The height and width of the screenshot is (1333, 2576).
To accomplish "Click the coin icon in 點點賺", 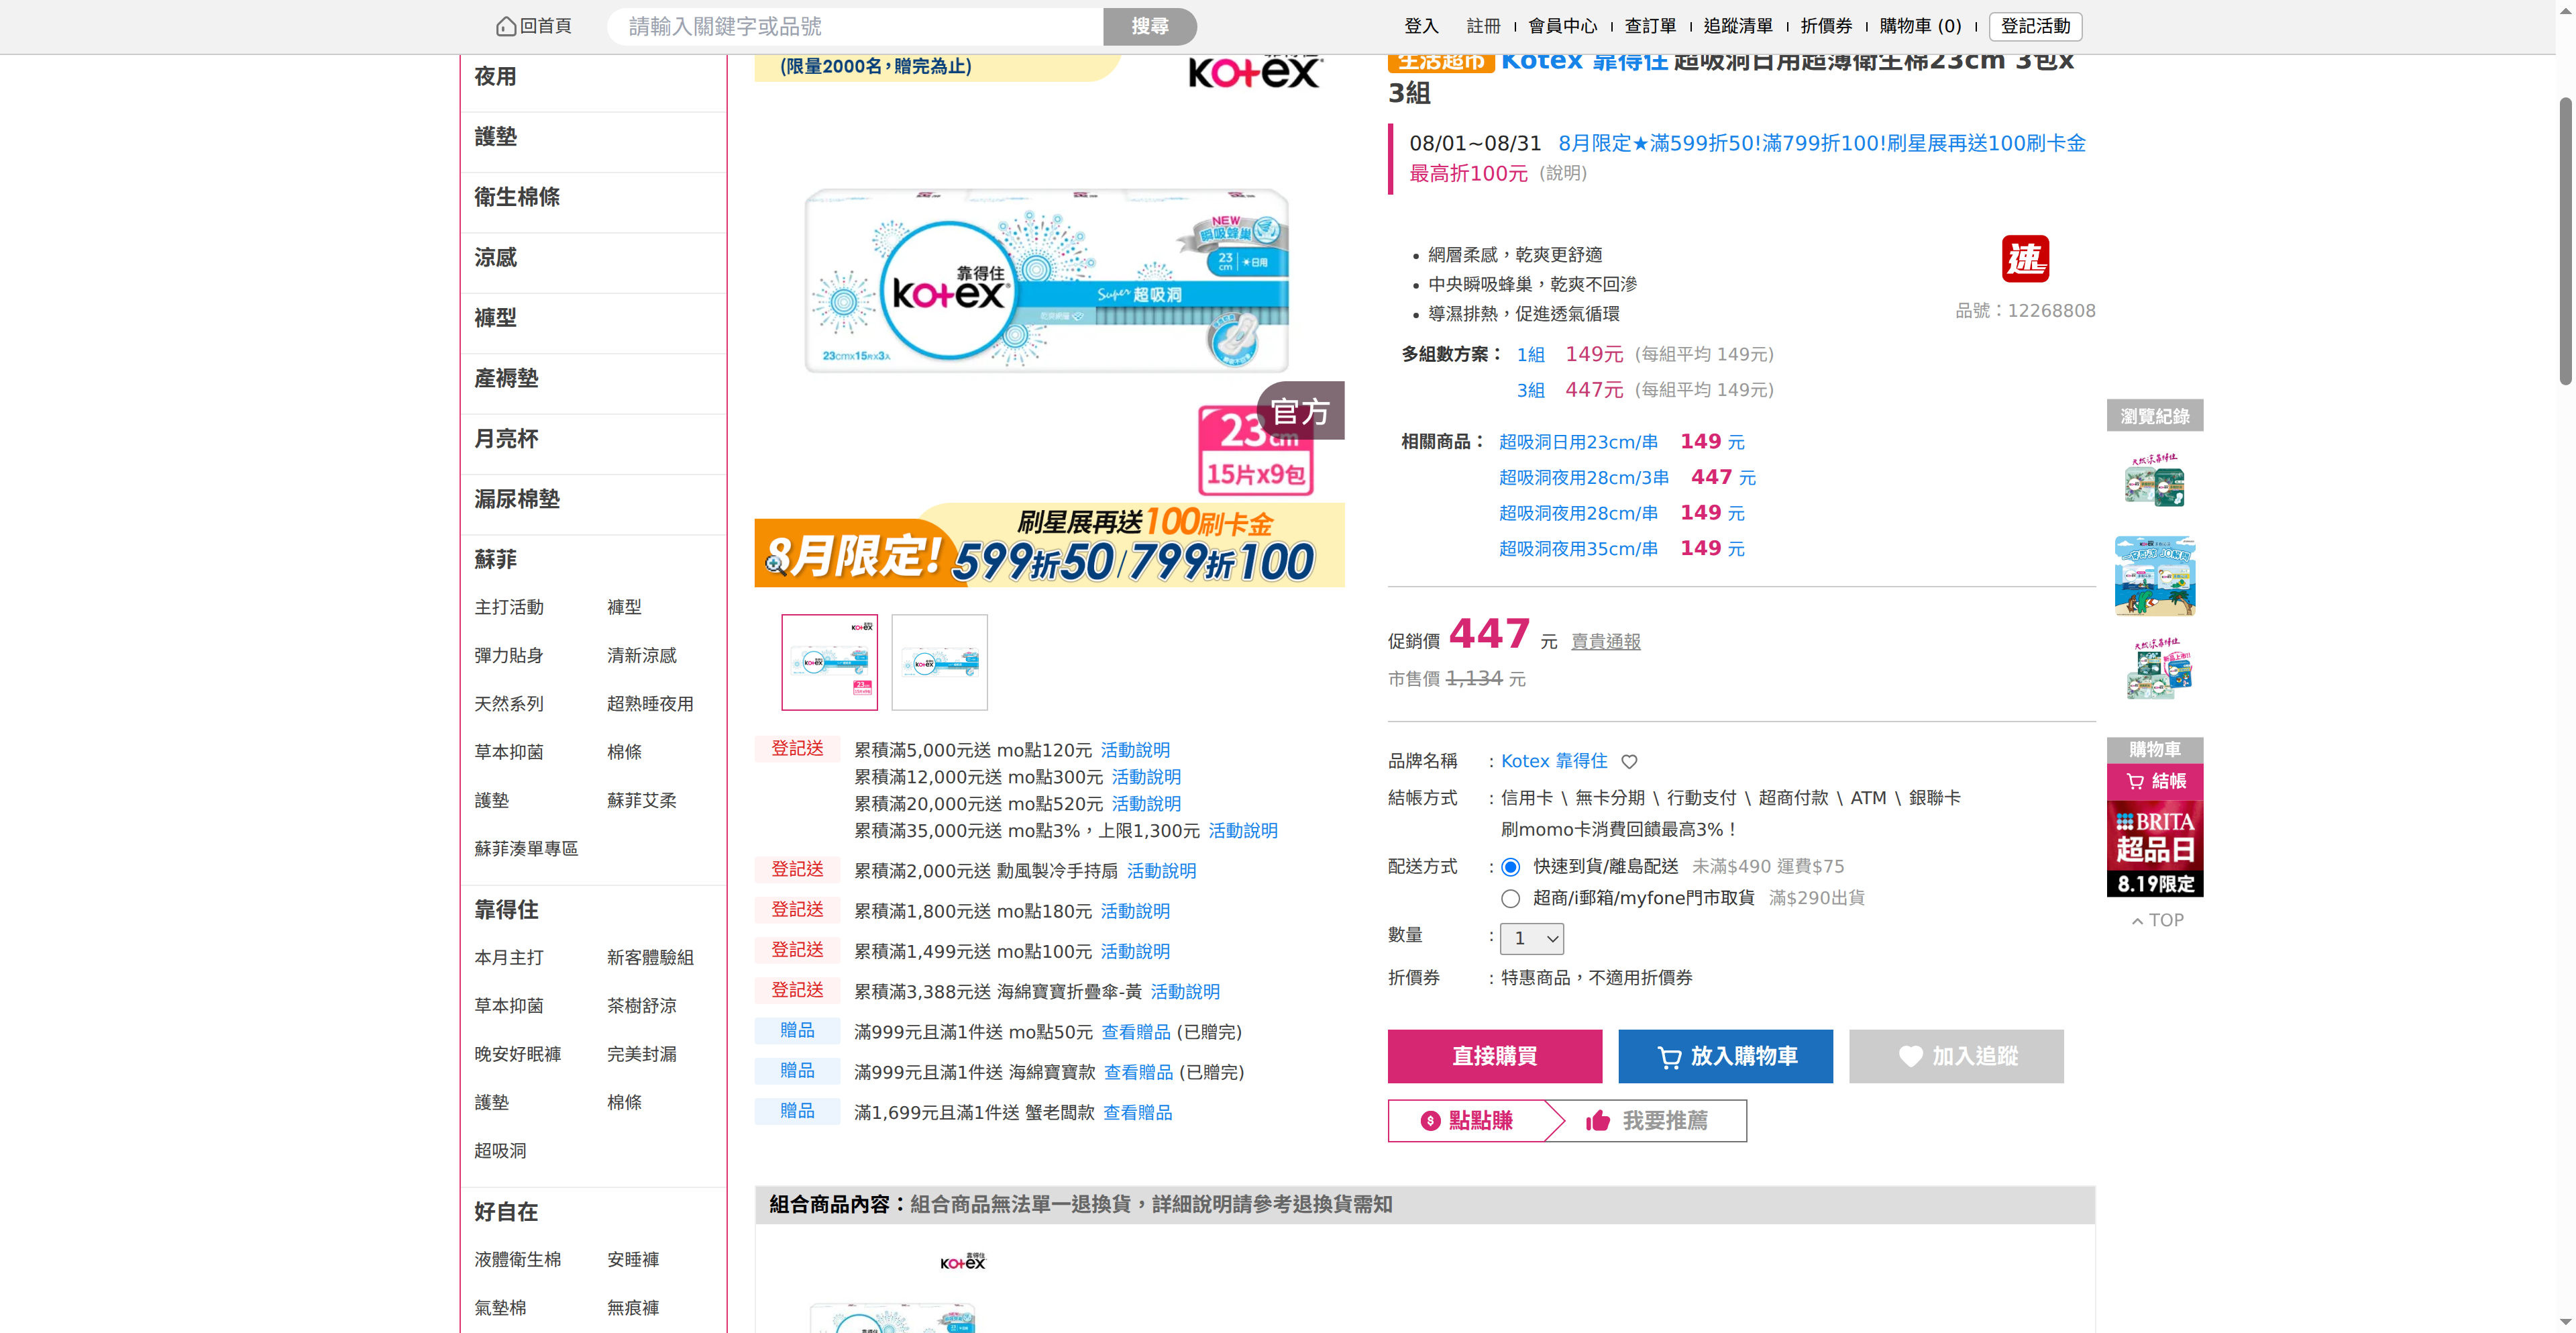I will click(x=1430, y=1121).
